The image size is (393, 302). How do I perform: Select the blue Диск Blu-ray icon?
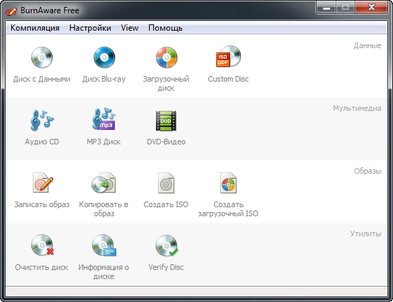click(x=104, y=57)
